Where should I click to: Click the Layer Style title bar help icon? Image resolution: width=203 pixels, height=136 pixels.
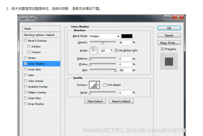tap(167, 17)
